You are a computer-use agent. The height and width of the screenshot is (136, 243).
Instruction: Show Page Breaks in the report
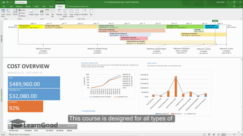click(x=71, y=13)
